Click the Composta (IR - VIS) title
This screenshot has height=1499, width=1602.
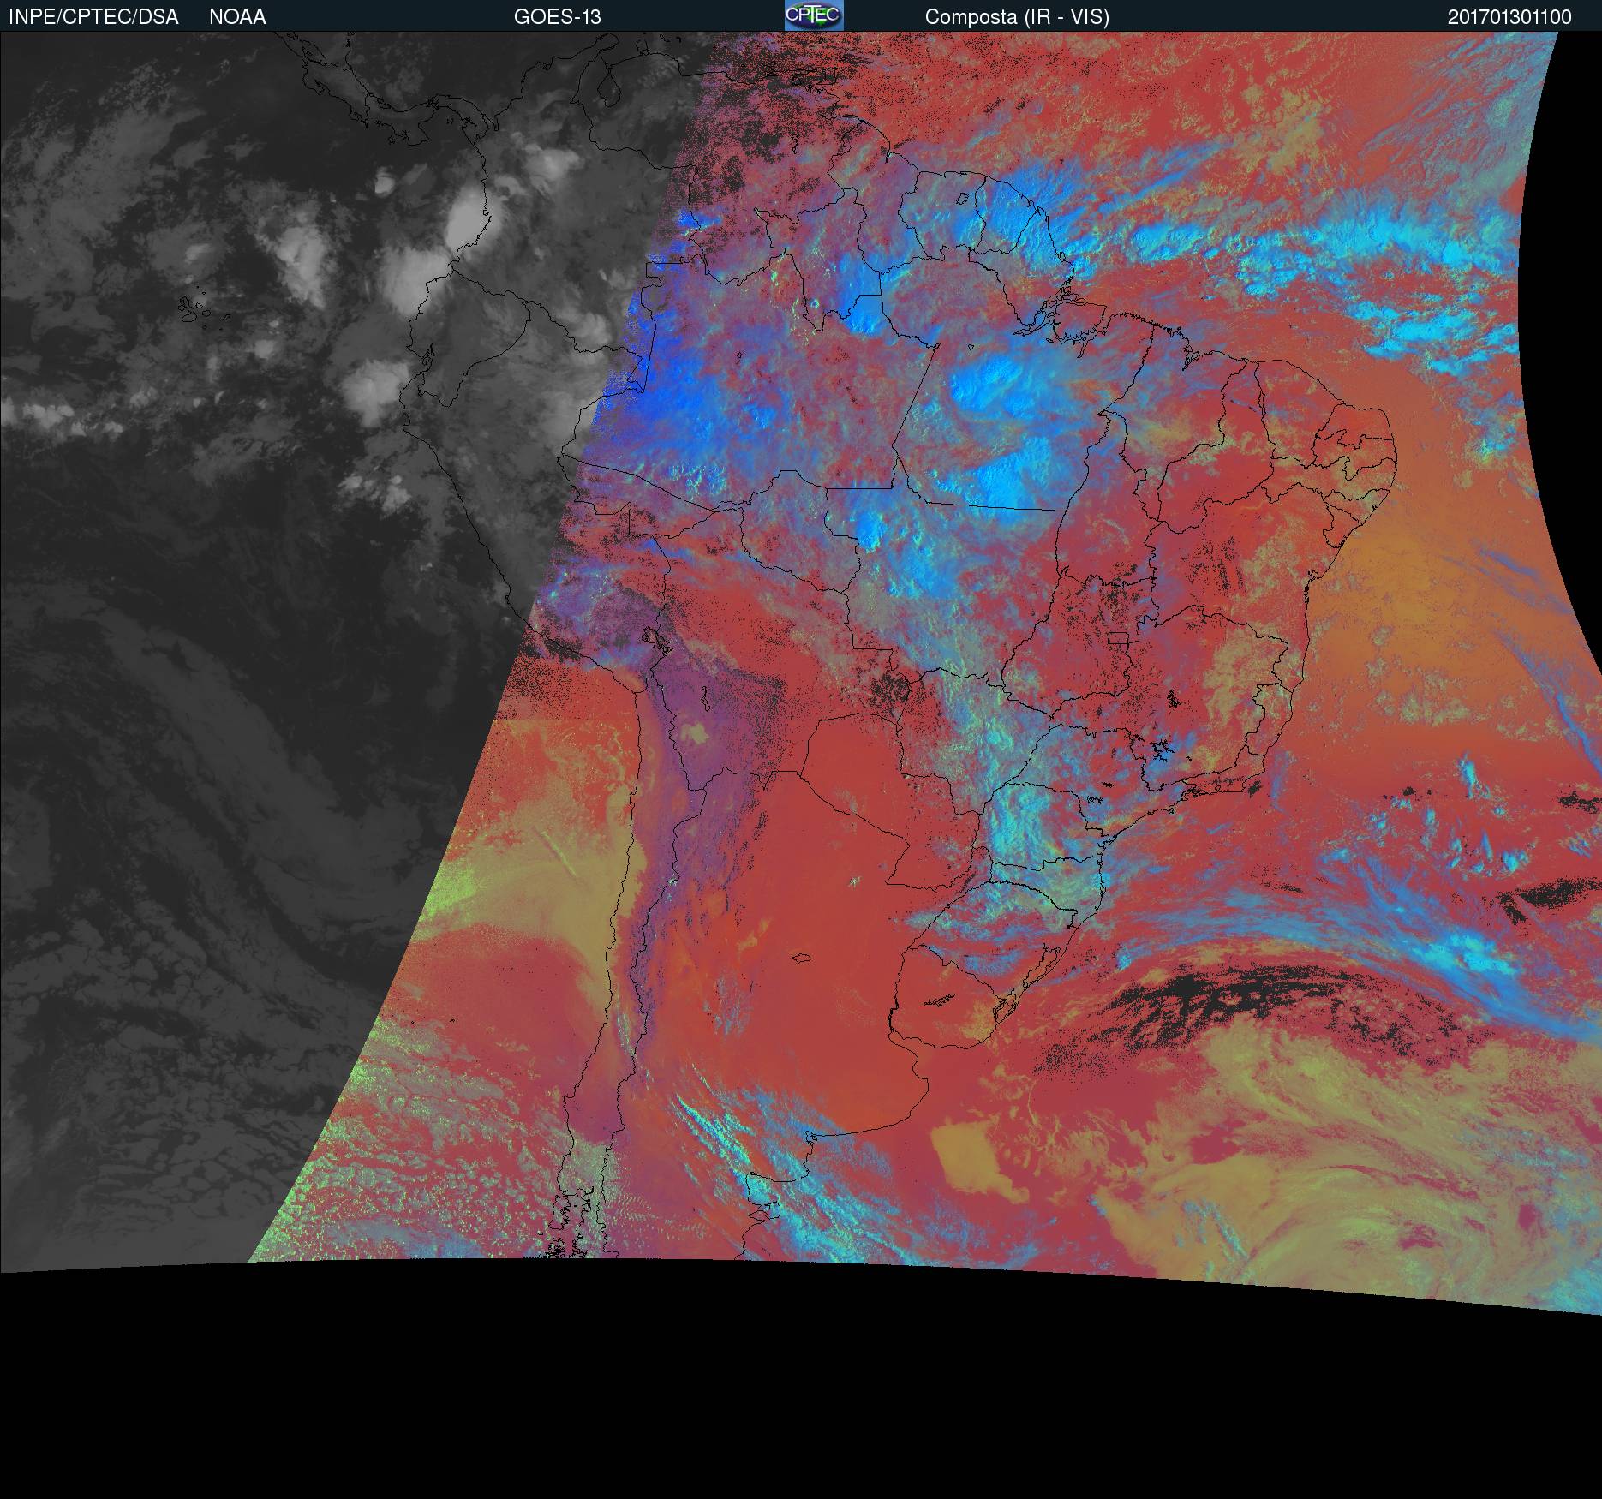[x=1017, y=17]
